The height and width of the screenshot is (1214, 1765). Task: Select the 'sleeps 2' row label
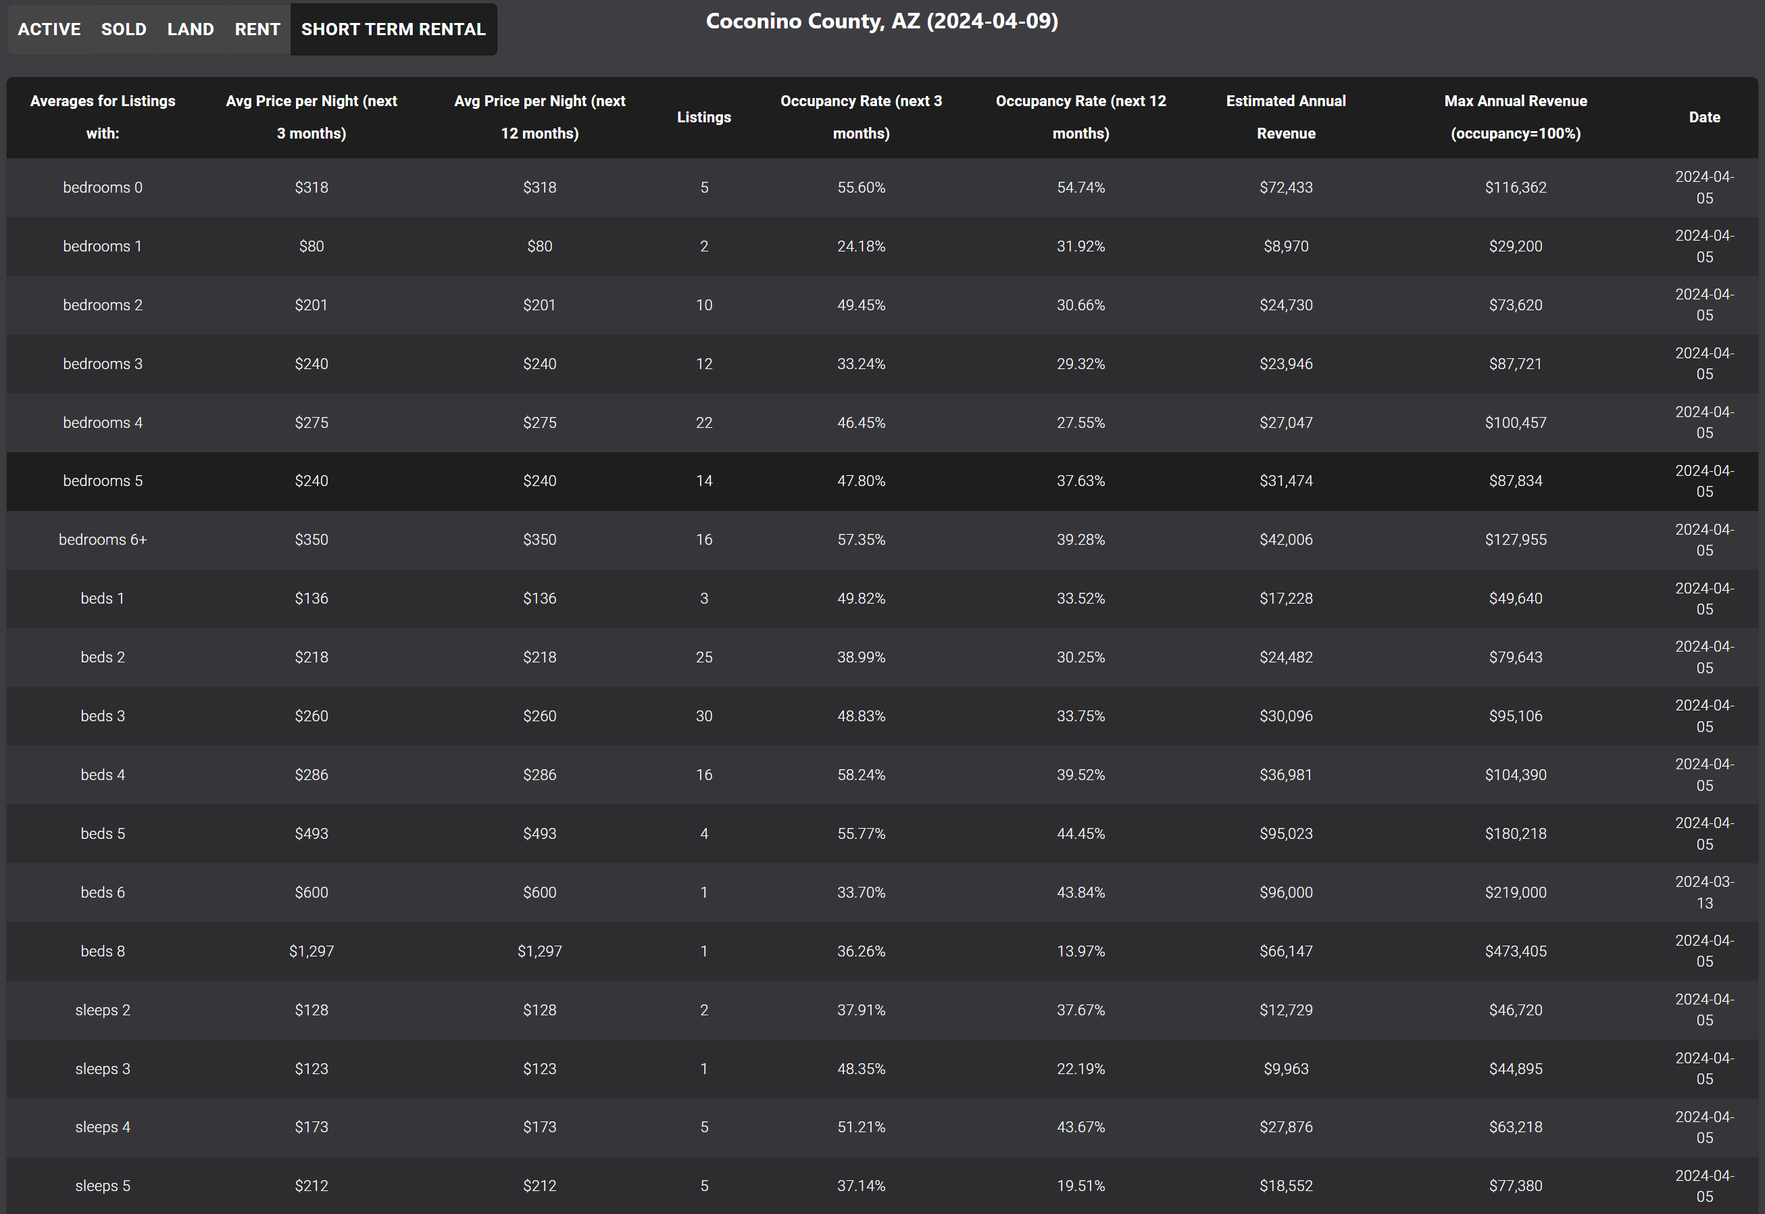tap(103, 1010)
